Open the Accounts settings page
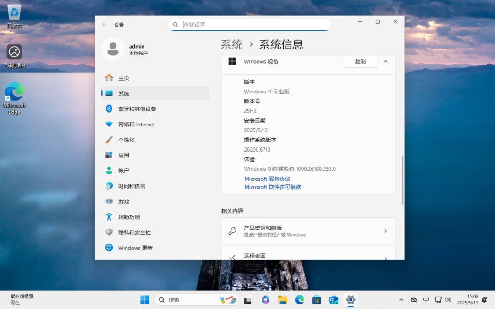 coord(124,171)
